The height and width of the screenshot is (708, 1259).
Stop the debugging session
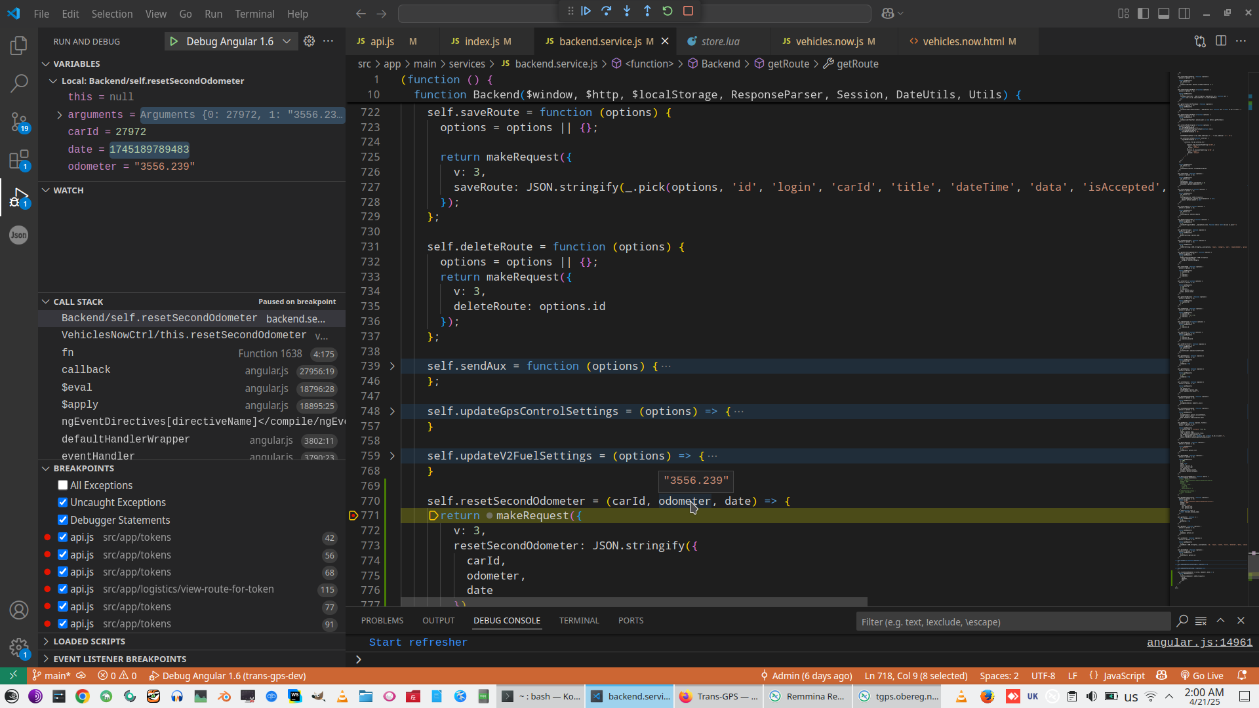pyautogui.click(x=688, y=11)
